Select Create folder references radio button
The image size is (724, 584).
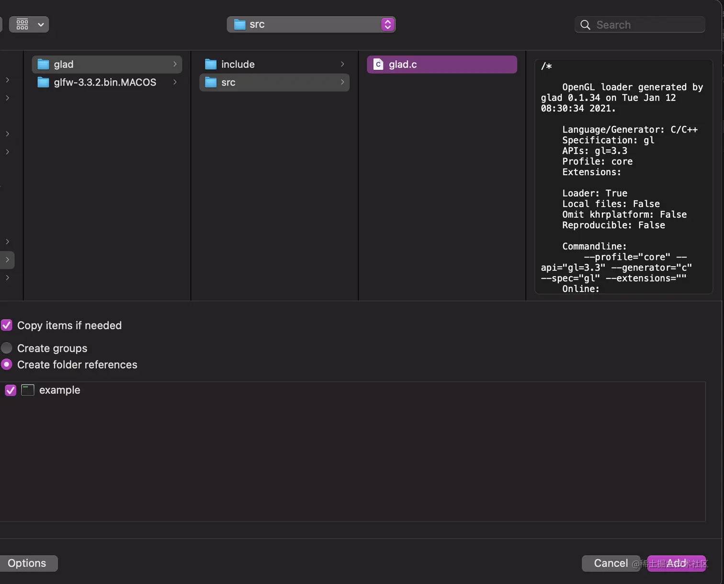coord(7,365)
